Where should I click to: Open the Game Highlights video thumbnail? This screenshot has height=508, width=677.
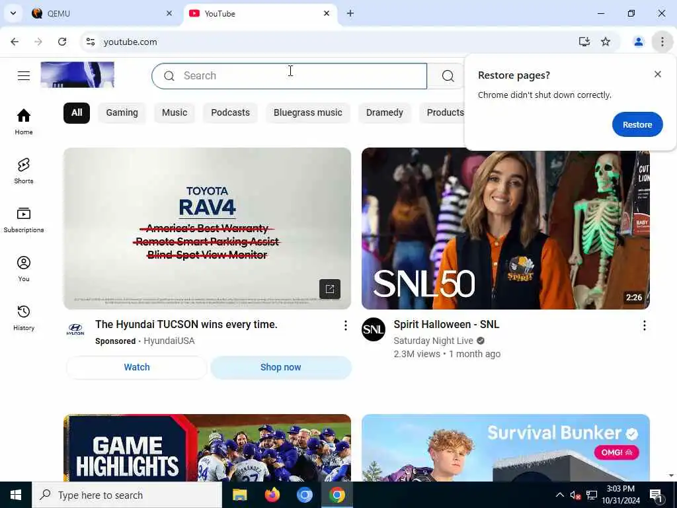(207, 448)
